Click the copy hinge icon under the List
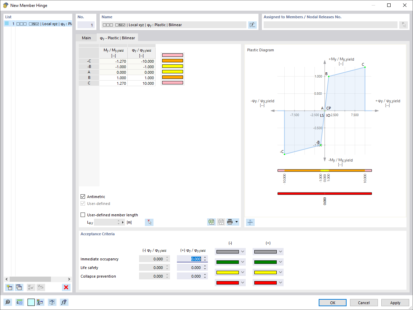413x310 pixels. 19,287
